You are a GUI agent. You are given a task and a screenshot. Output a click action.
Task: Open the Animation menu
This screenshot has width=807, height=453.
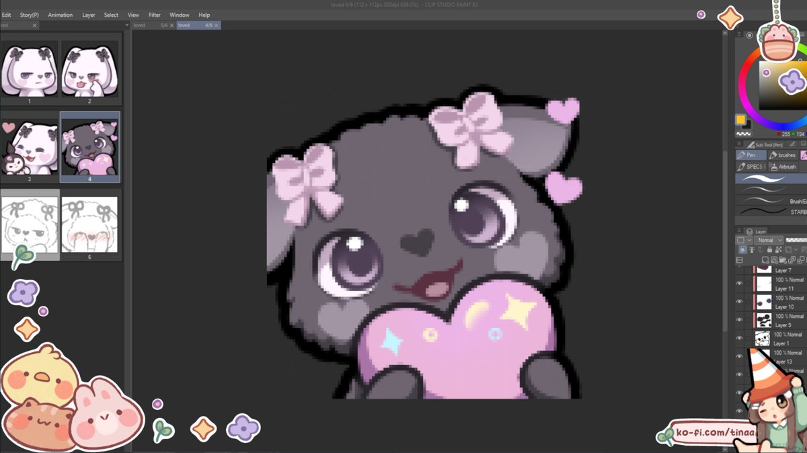(x=61, y=14)
